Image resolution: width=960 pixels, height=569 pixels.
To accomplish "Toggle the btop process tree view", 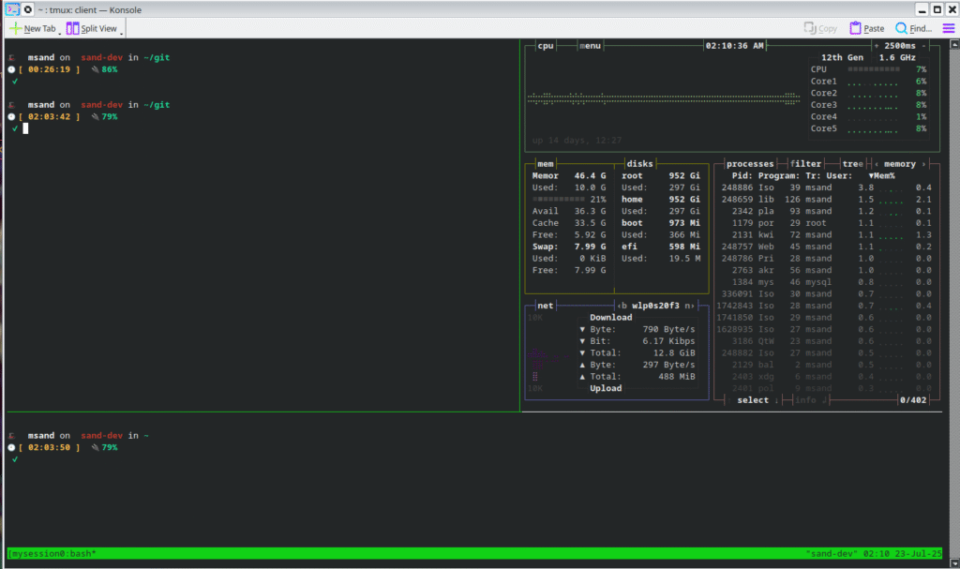I will click(852, 163).
